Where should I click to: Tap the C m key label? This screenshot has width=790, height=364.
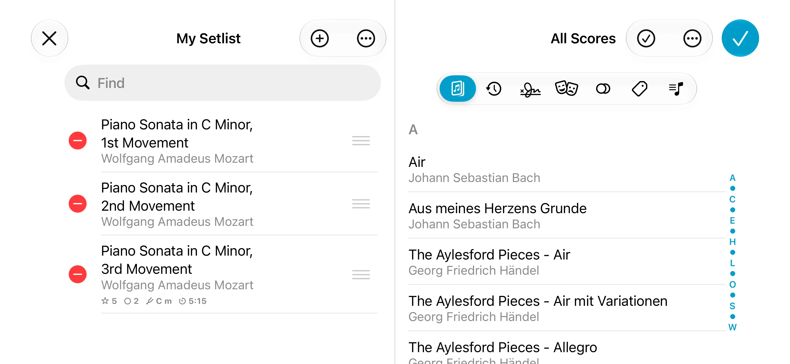click(x=159, y=301)
